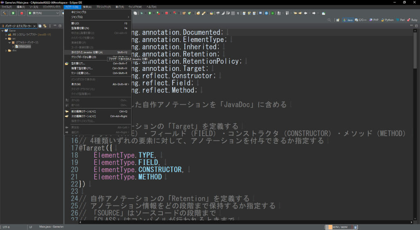Screen dimensions: 420x230
Task: Expand the Main.java node
Action: click(x=13, y=46)
